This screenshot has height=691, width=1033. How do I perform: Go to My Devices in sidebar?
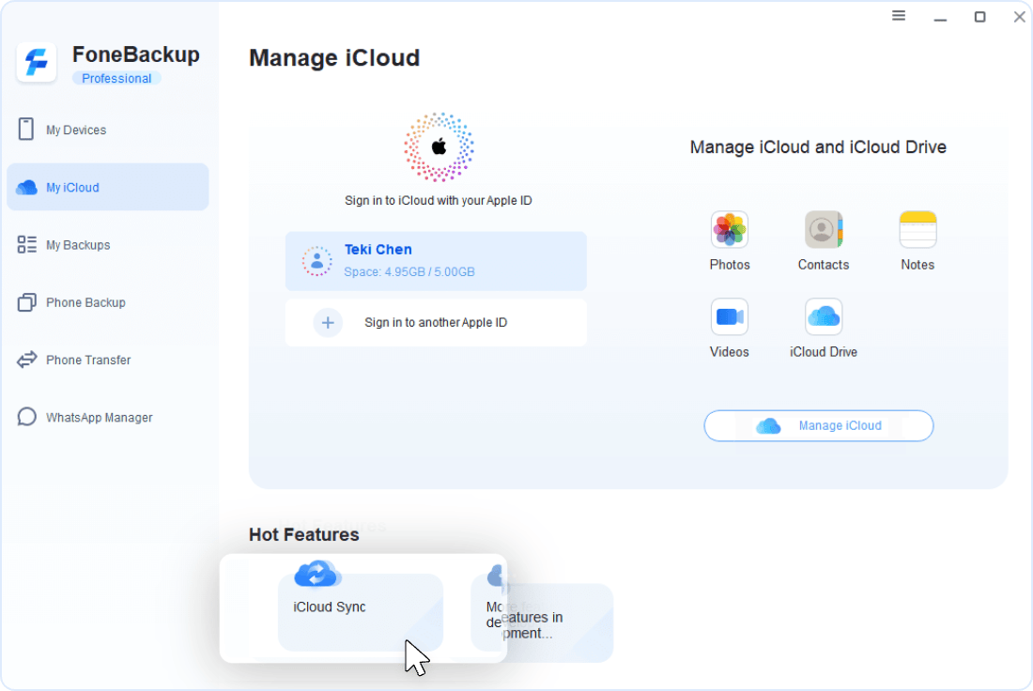(76, 130)
